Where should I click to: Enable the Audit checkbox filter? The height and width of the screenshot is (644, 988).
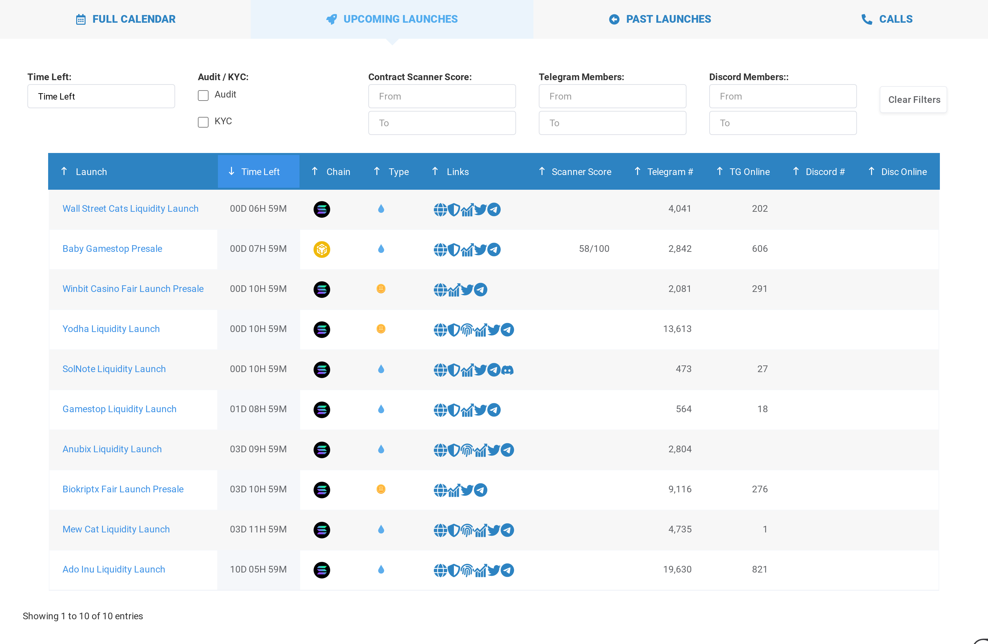coord(203,96)
